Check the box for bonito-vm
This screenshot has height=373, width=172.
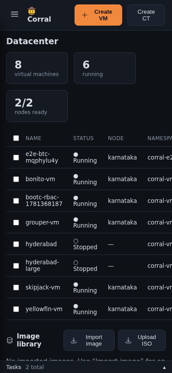(x=16, y=179)
